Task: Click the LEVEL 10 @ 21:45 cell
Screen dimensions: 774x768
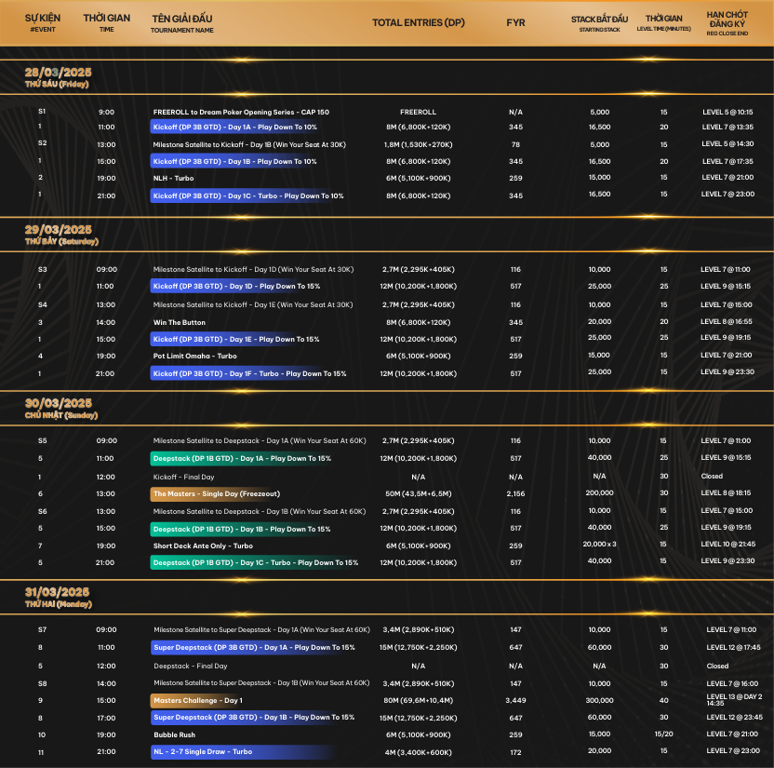Action: [728, 545]
